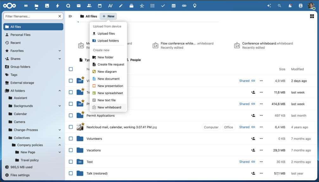Viewport: 319px width, 182px height.
Task: Open the Talk search icon in the top bar
Action: (x=68, y=5)
